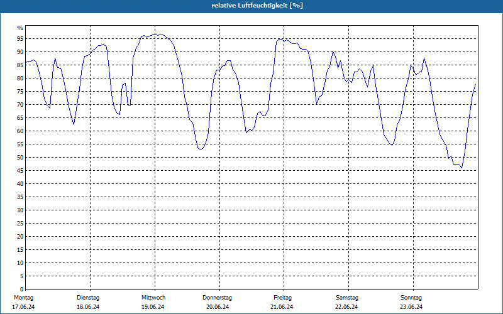
Task: Click the date '19.06.24'
Action: 153,307
